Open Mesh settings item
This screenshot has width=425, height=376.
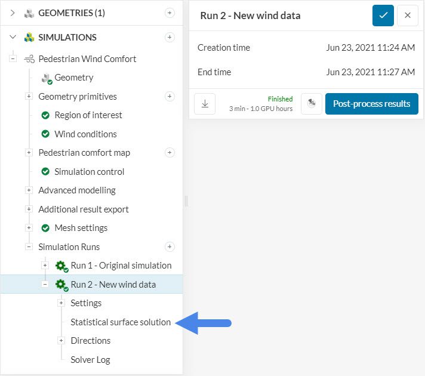(x=81, y=228)
